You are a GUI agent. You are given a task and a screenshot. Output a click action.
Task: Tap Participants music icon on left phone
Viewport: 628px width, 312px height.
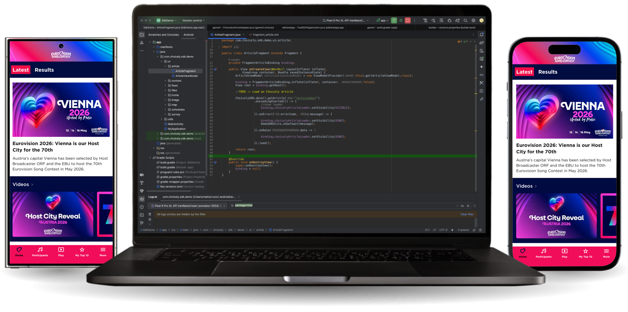click(x=40, y=250)
